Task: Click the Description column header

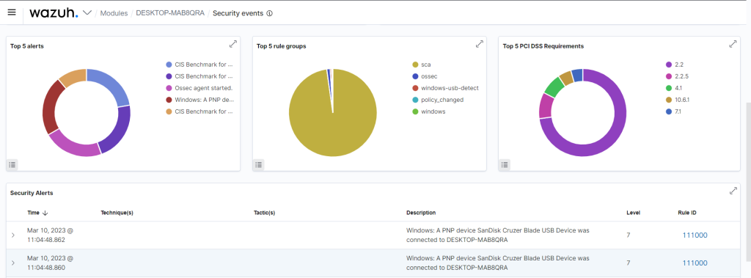Action: (x=421, y=212)
